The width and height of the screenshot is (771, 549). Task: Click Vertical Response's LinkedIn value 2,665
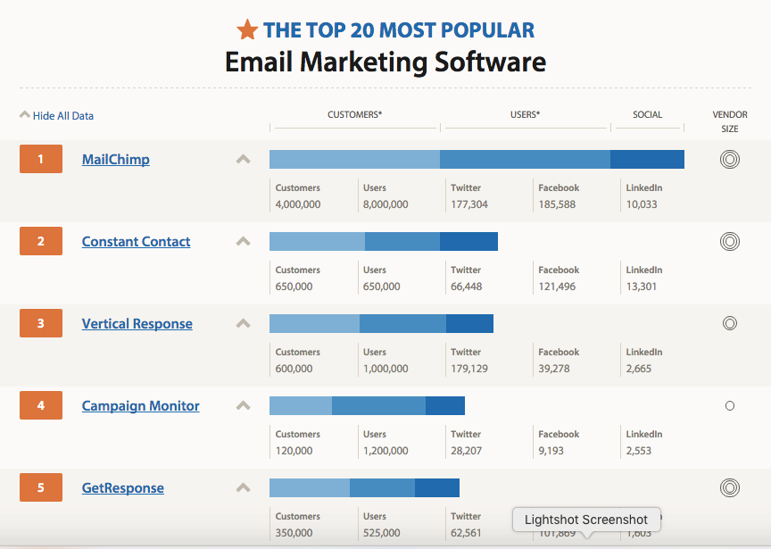click(x=638, y=369)
